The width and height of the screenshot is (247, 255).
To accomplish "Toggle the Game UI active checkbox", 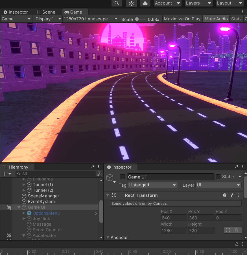I will point(122,177).
